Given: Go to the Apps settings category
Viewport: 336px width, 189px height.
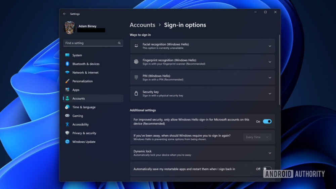Looking at the screenshot, I should coord(76,90).
